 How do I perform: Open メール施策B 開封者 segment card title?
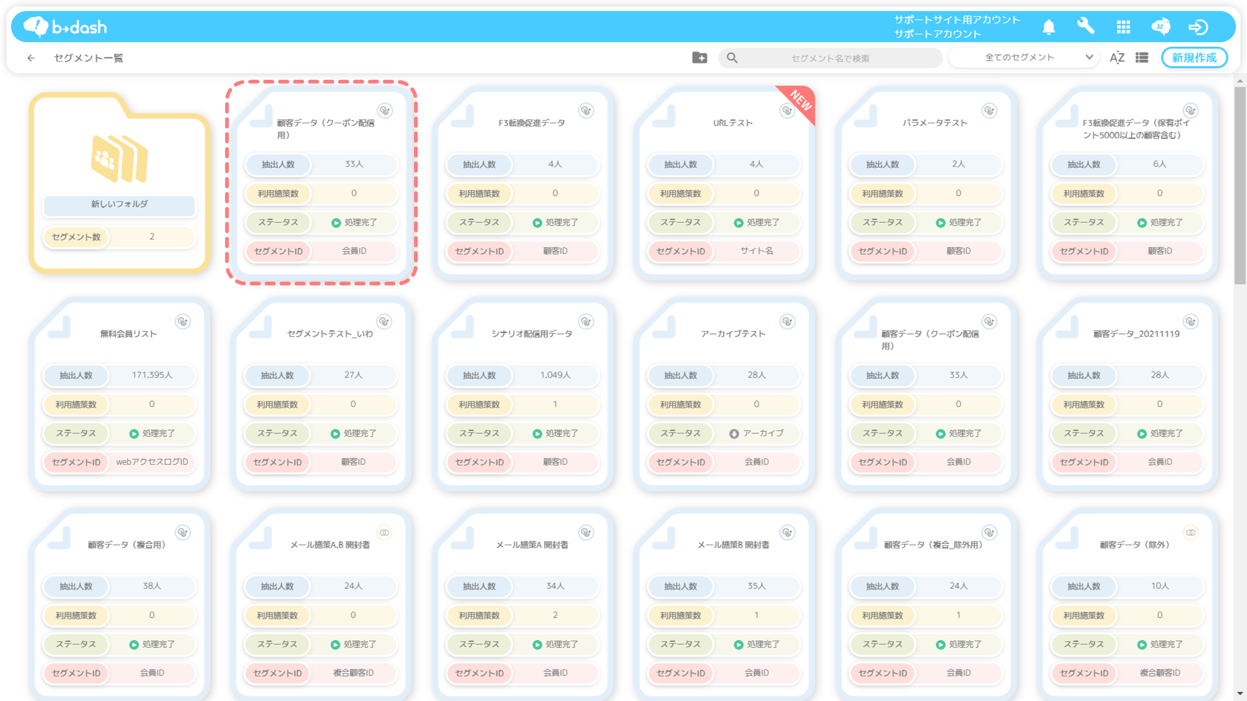coord(733,545)
